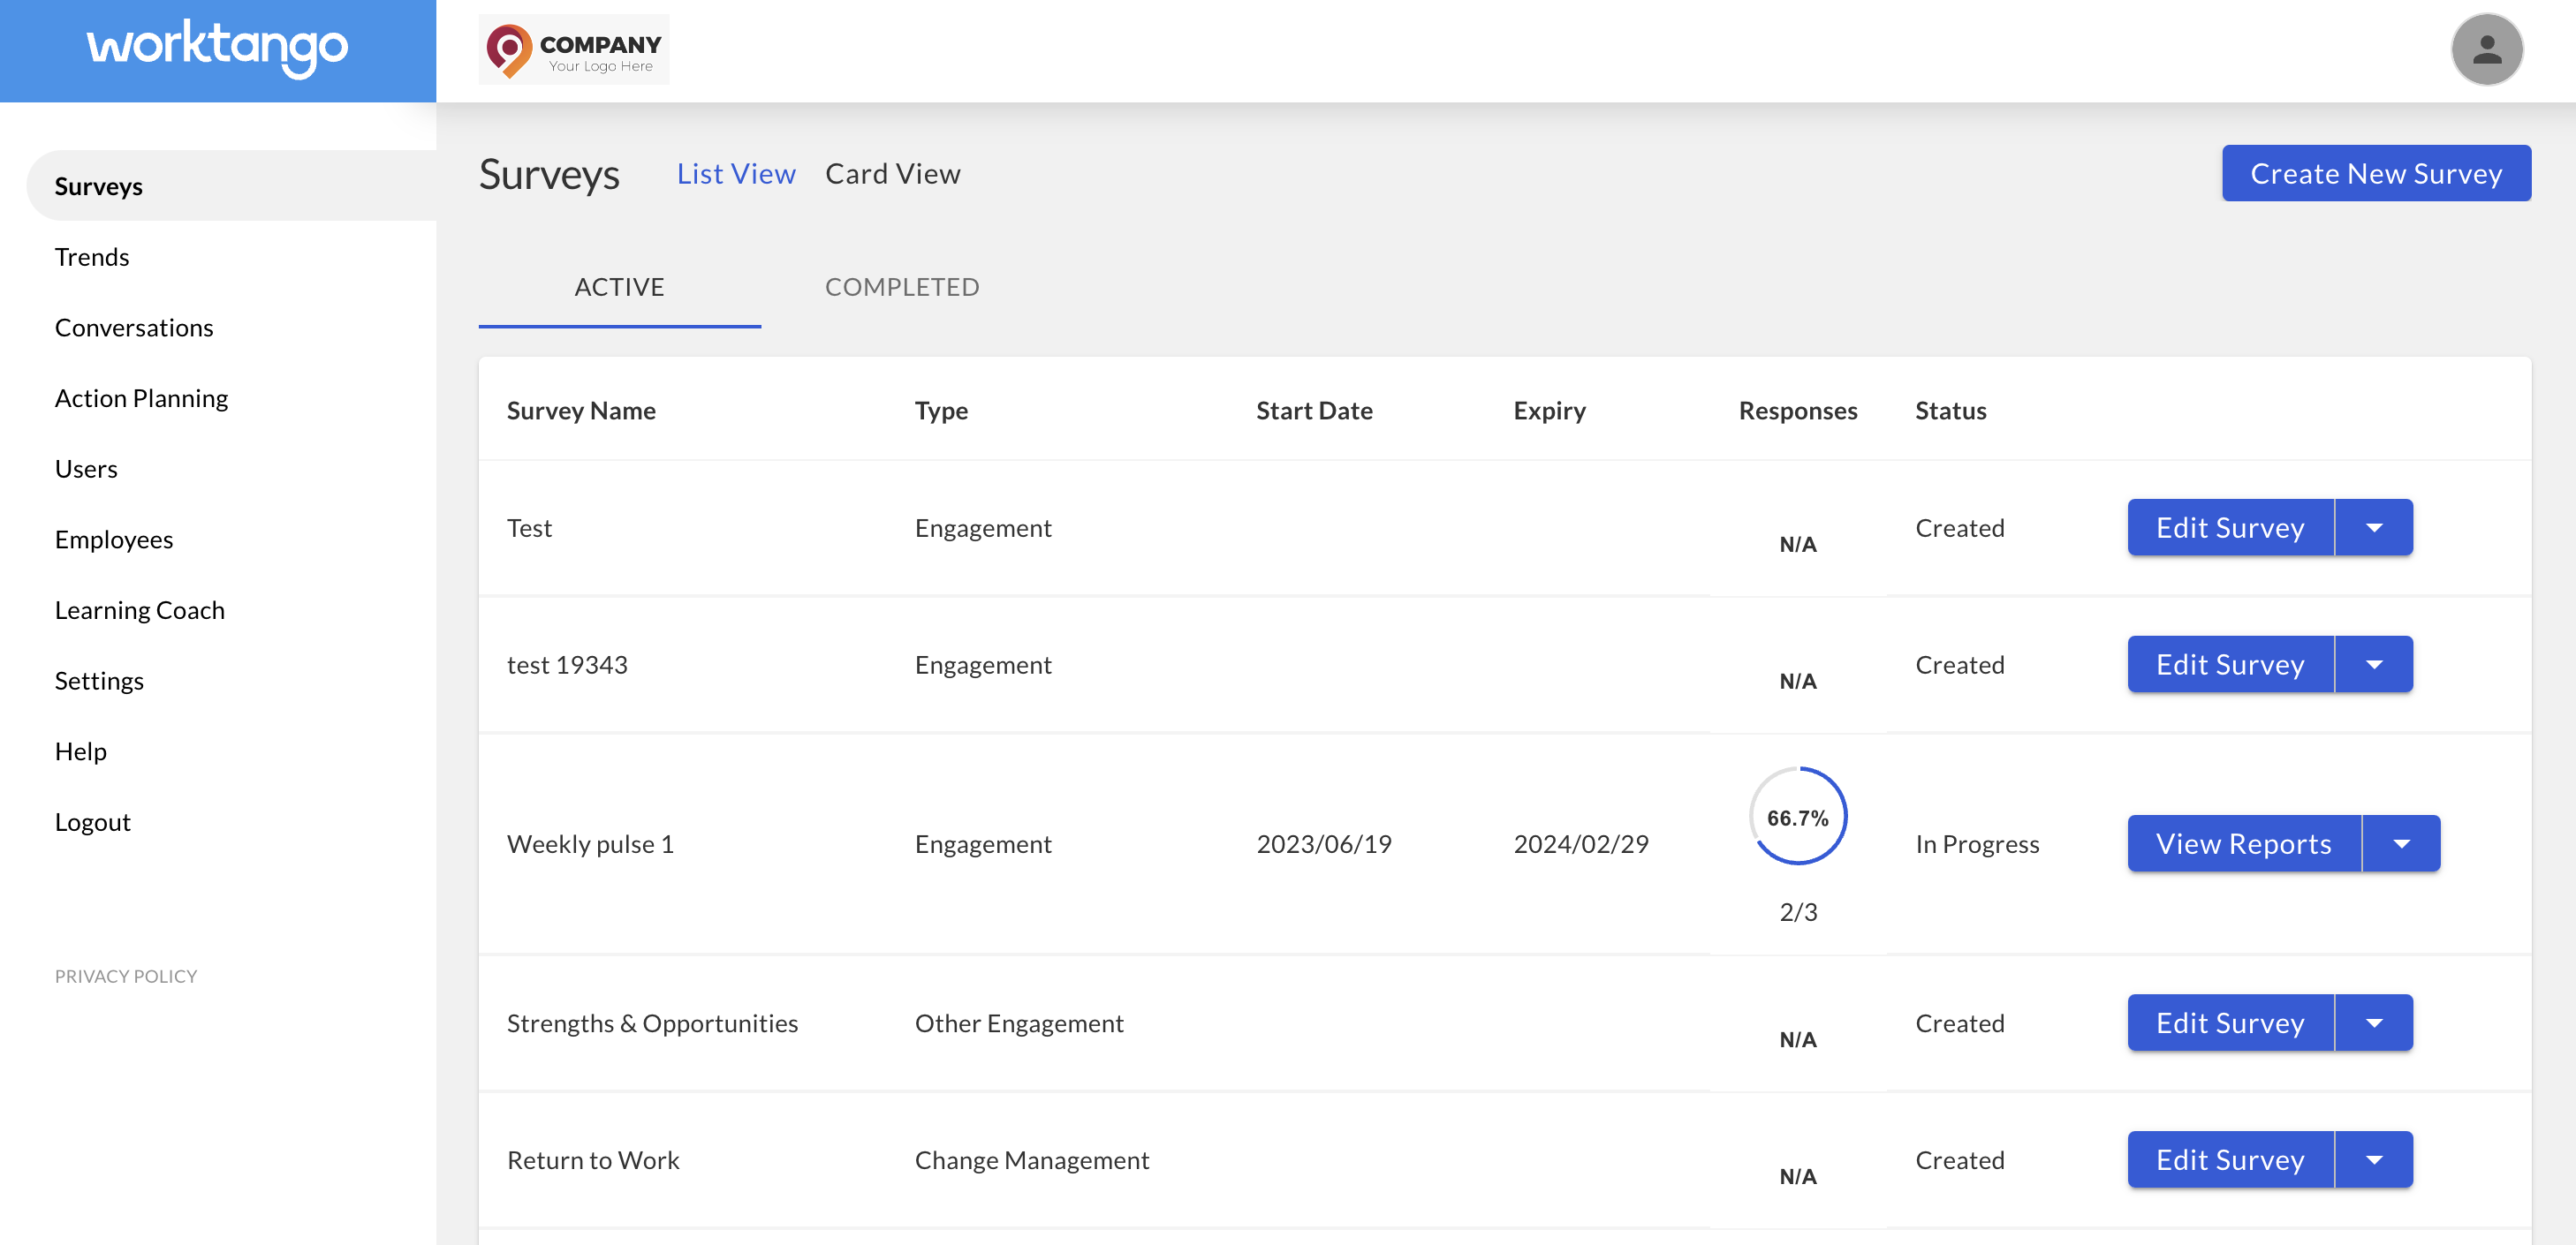The image size is (2576, 1245).
Task: Expand dropdown arrow for Strengths & Opportunities row
Action: point(2373,1022)
